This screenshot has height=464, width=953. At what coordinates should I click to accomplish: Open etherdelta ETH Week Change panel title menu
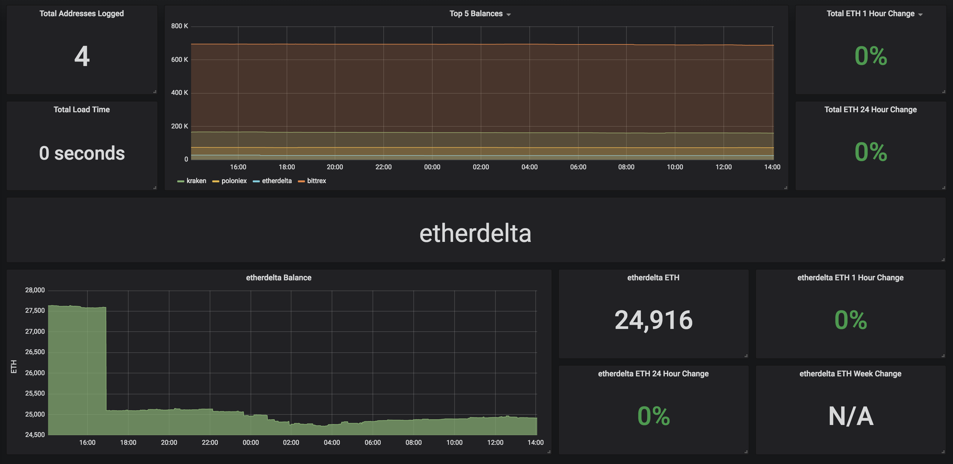[850, 373]
